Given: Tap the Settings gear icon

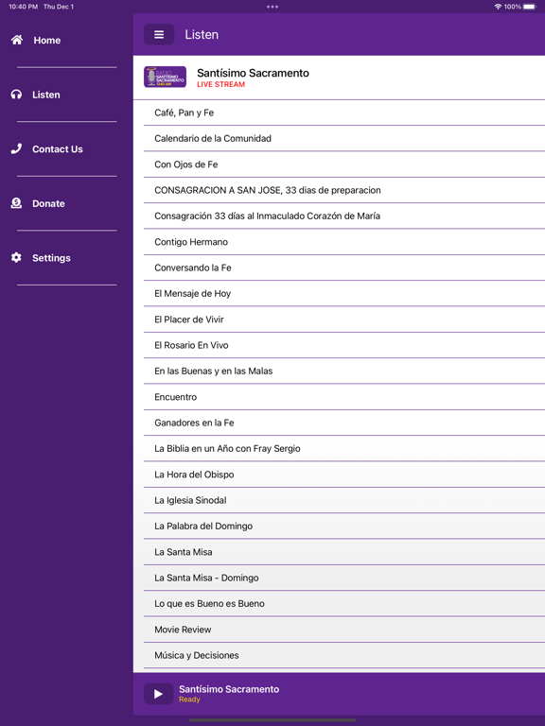Looking at the screenshot, I should [16, 257].
